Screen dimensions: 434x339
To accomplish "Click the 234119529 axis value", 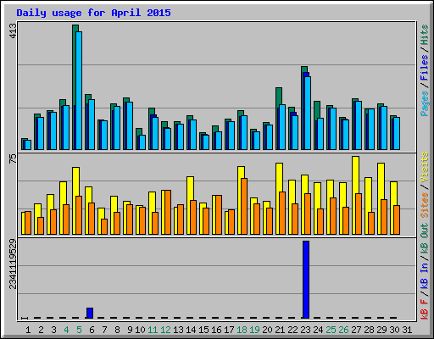I will click(x=13, y=264).
